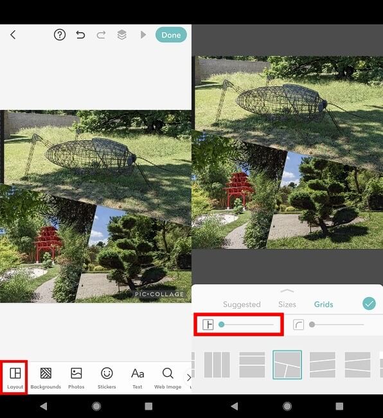Tap Android home button on left screen

click(96, 406)
